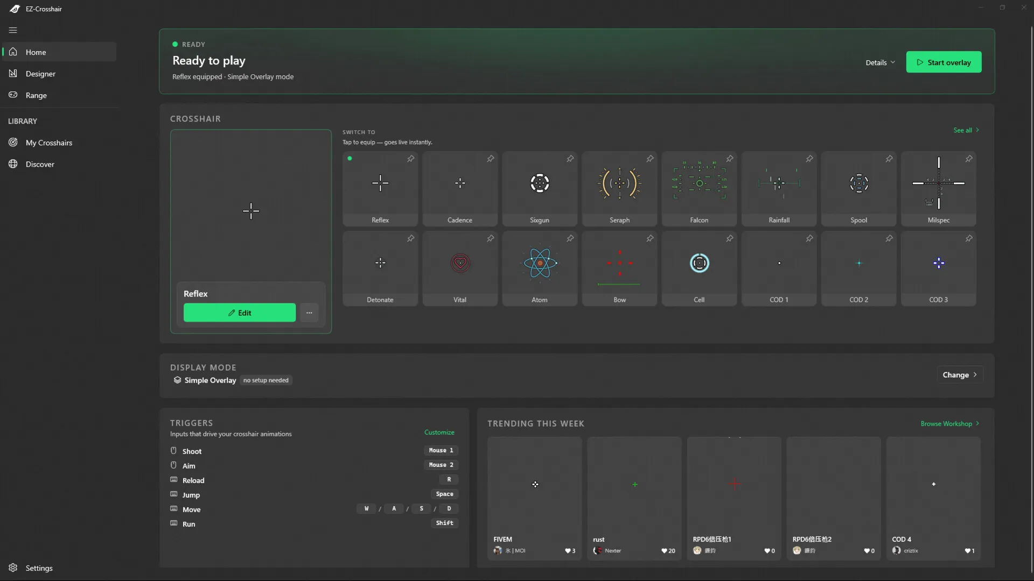Equip the Rainfall crosshair
This screenshot has width=1034, height=581.
[779, 189]
